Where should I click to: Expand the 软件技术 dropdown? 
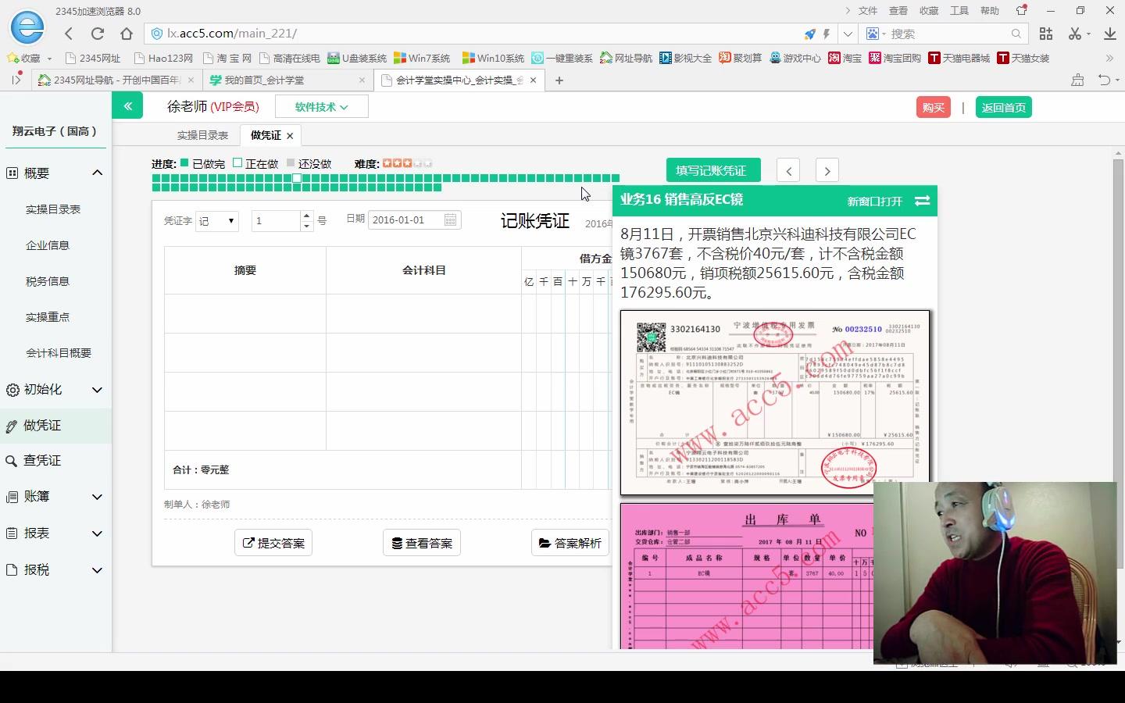(321, 106)
